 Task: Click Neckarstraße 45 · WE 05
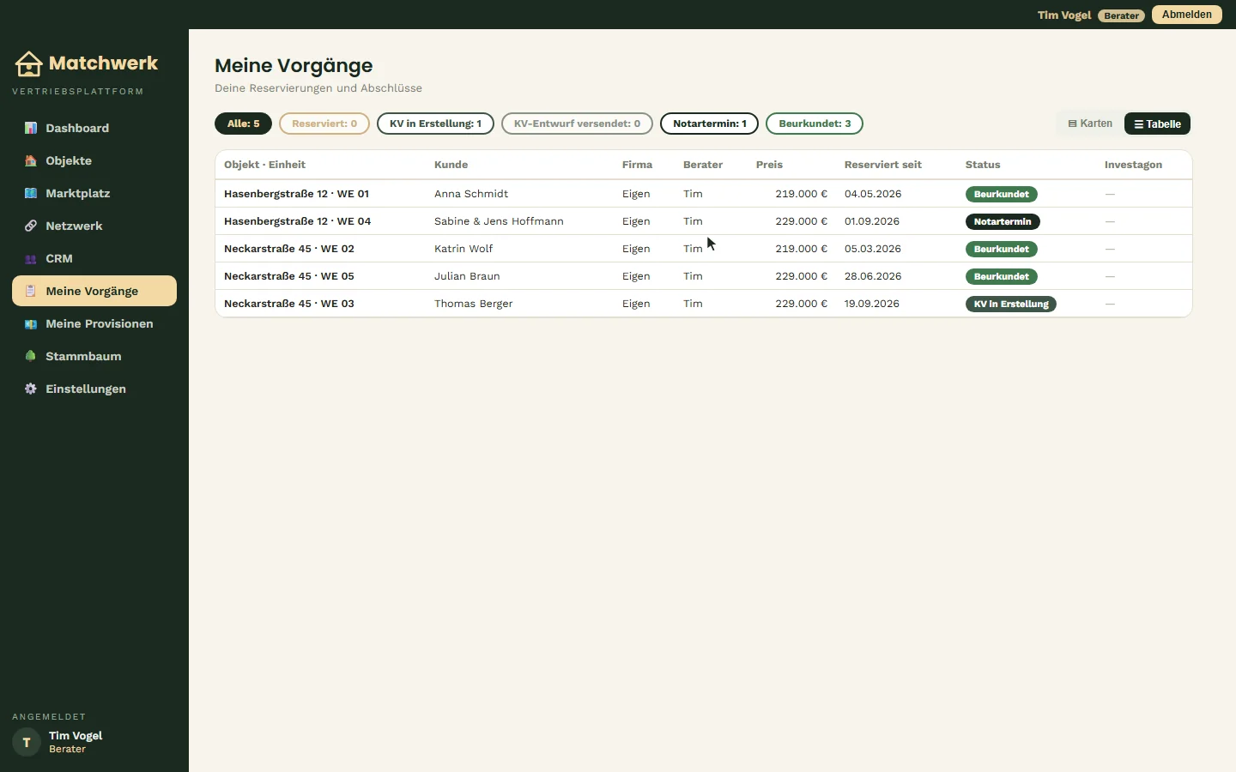[x=289, y=276]
